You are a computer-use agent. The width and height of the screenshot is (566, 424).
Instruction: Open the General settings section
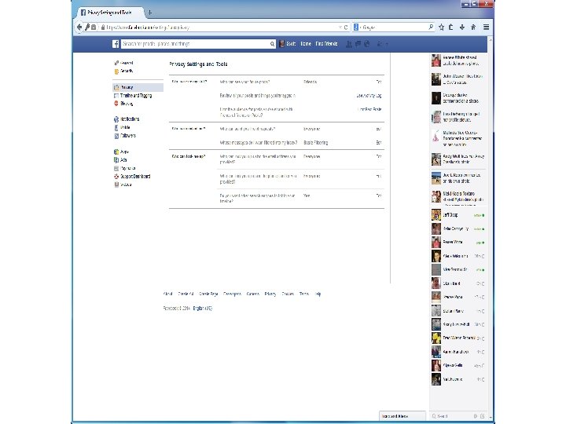point(123,63)
